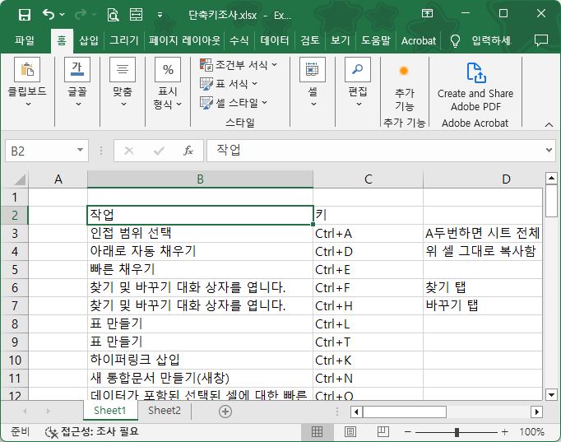Screen dimensions: 561x442
Task: Open the undo history dropdown arrow
Action: click(63, 15)
